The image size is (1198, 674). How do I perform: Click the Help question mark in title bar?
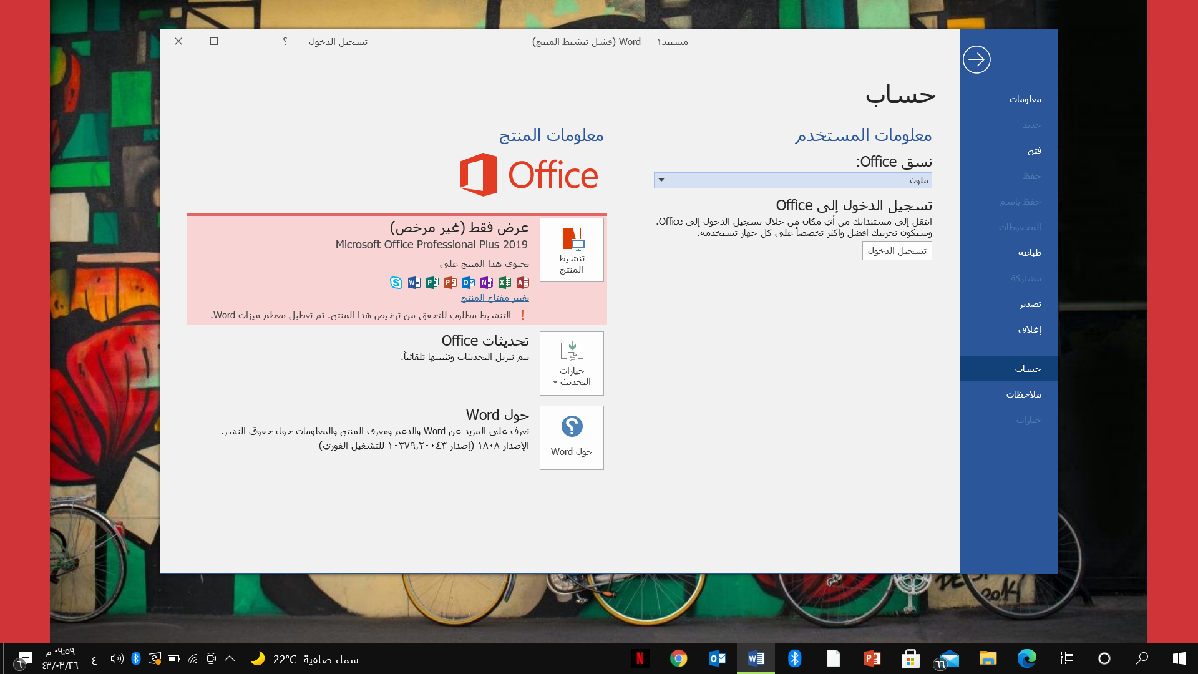pyautogui.click(x=285, y=41)
